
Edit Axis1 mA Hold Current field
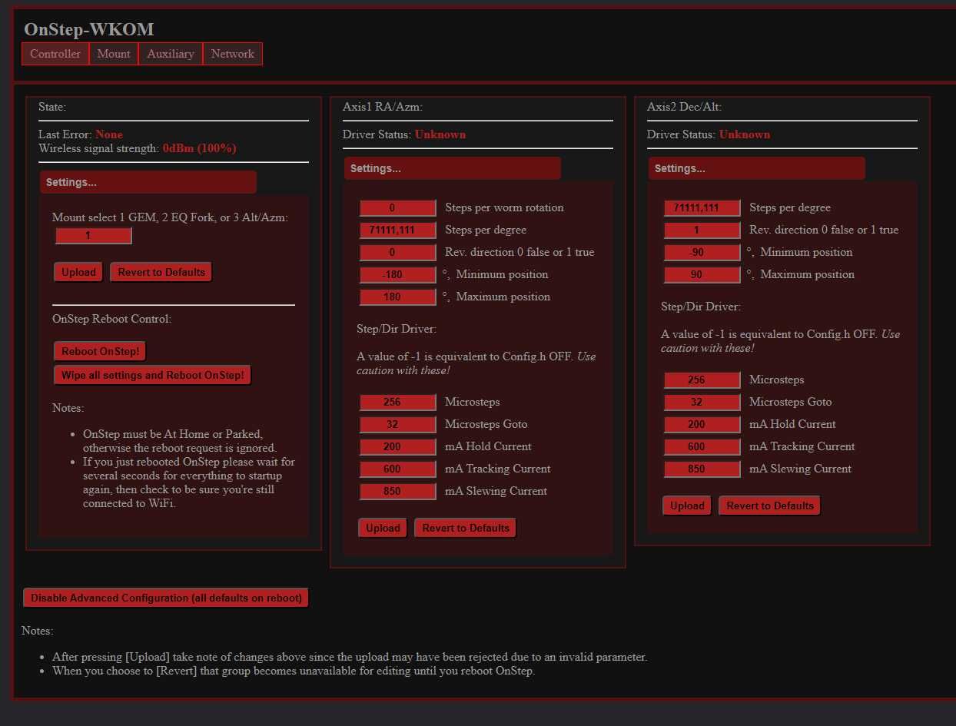398,447
